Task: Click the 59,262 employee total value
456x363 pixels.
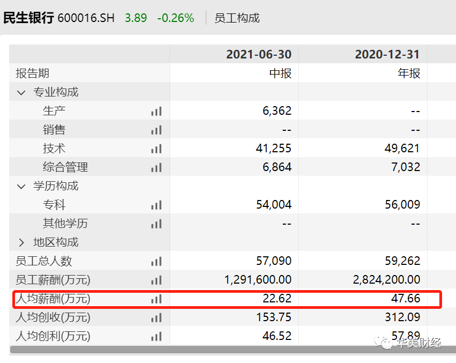Action: point(402,261)
